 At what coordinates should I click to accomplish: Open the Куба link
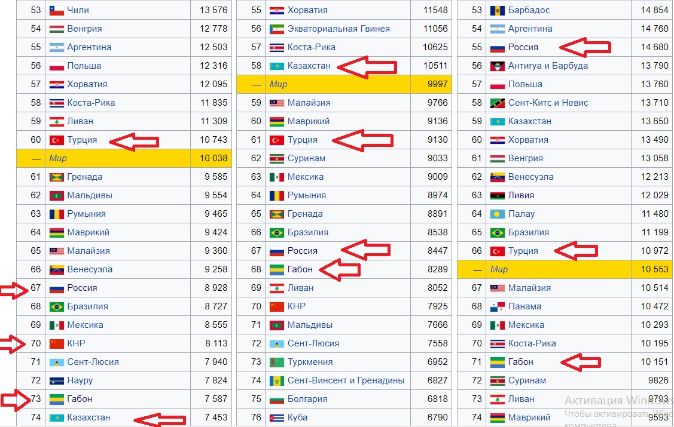[297, 417]
